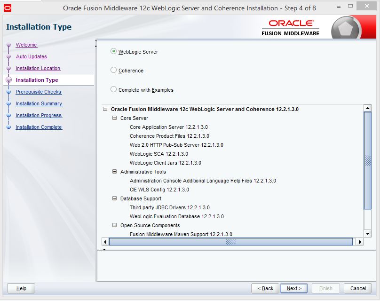Collapse the Core Server tree node
Image resolution: width=380 pixels, height=301 pixels.
point(114,118)
